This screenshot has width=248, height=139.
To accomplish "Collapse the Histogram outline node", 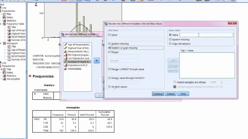I will coord(1,43).
